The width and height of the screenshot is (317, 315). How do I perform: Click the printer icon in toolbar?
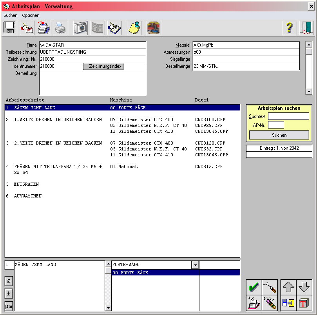click(61, 28)
